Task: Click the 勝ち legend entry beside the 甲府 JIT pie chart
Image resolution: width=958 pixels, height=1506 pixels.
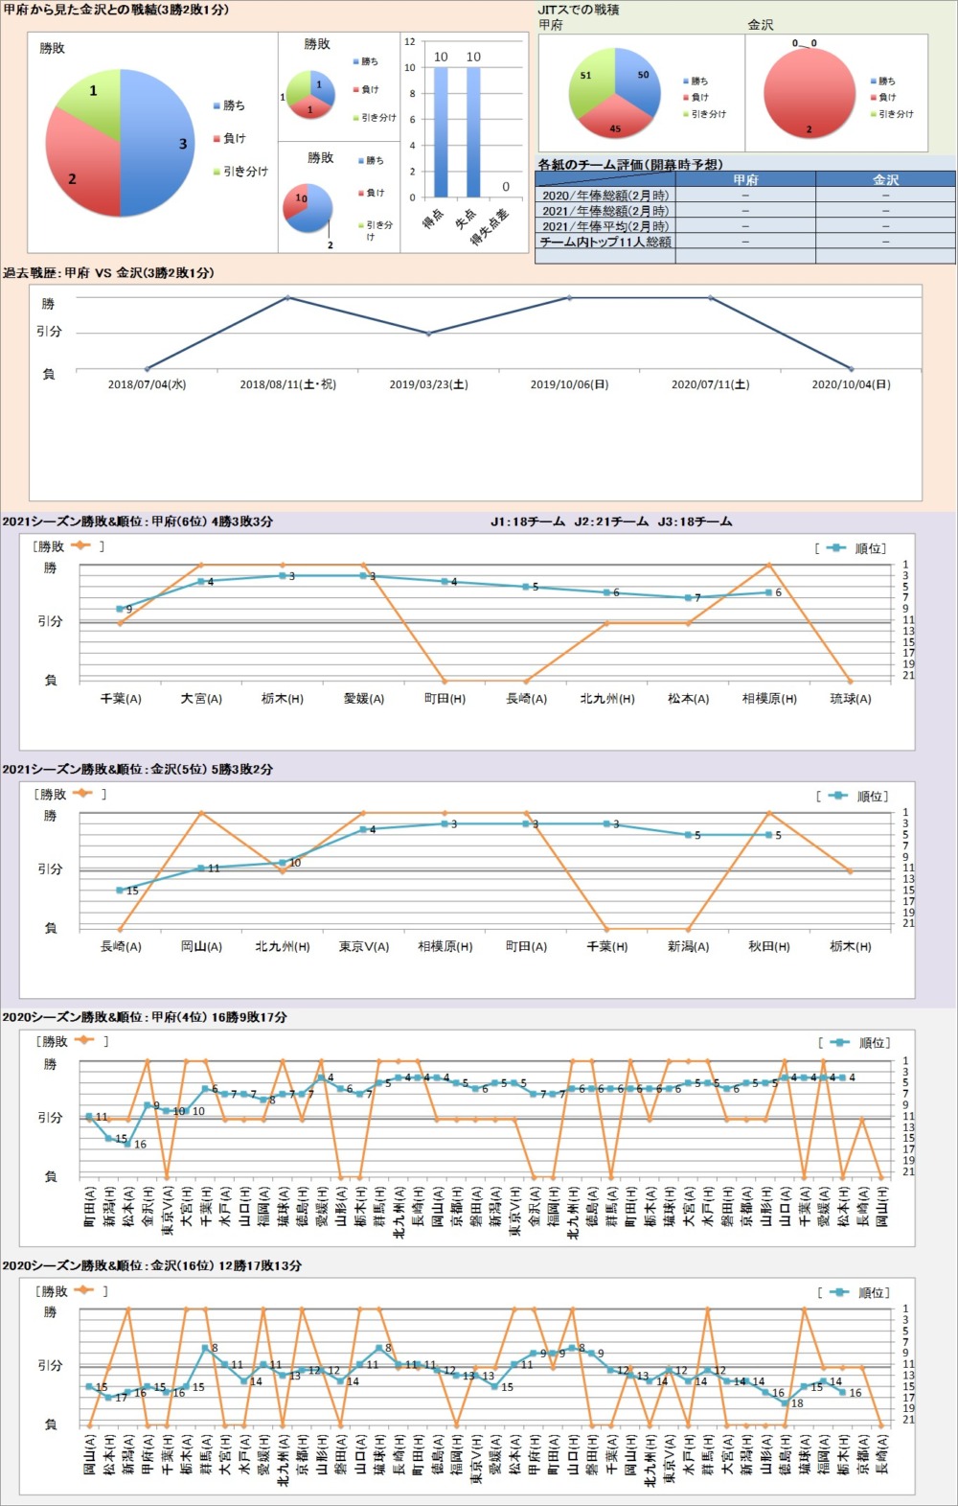Action: (x=696, y=81)
